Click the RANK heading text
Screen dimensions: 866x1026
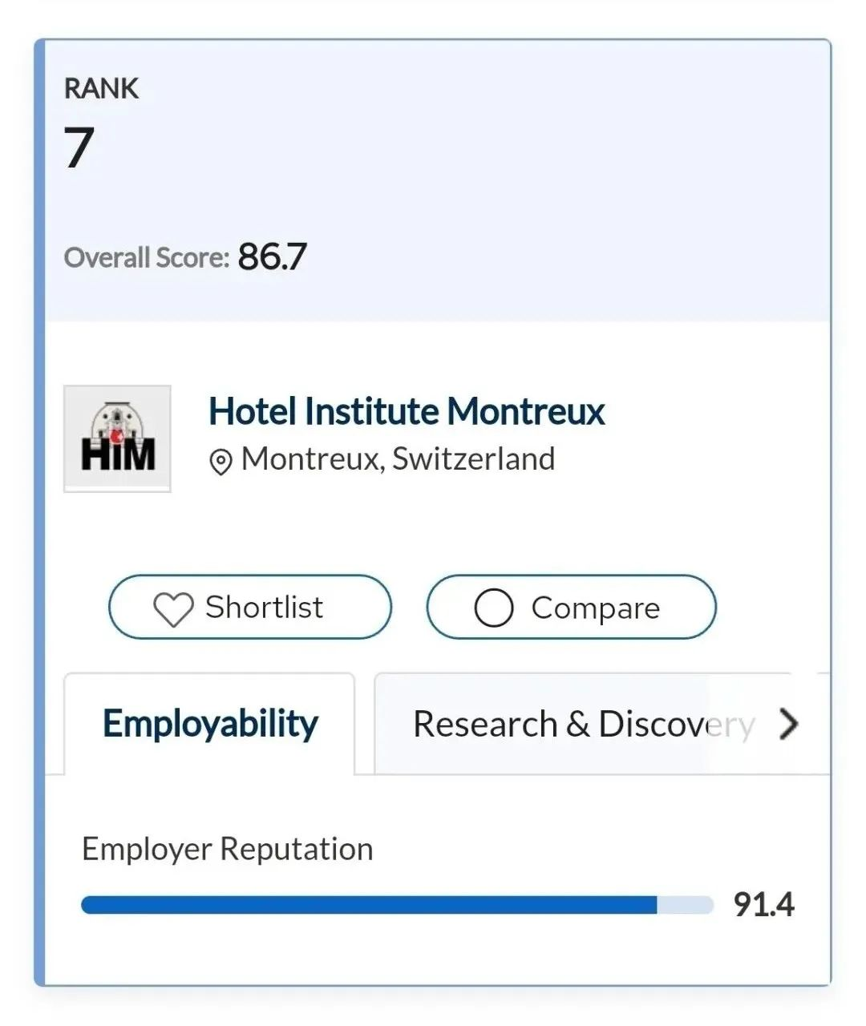[x=102, y=88]
